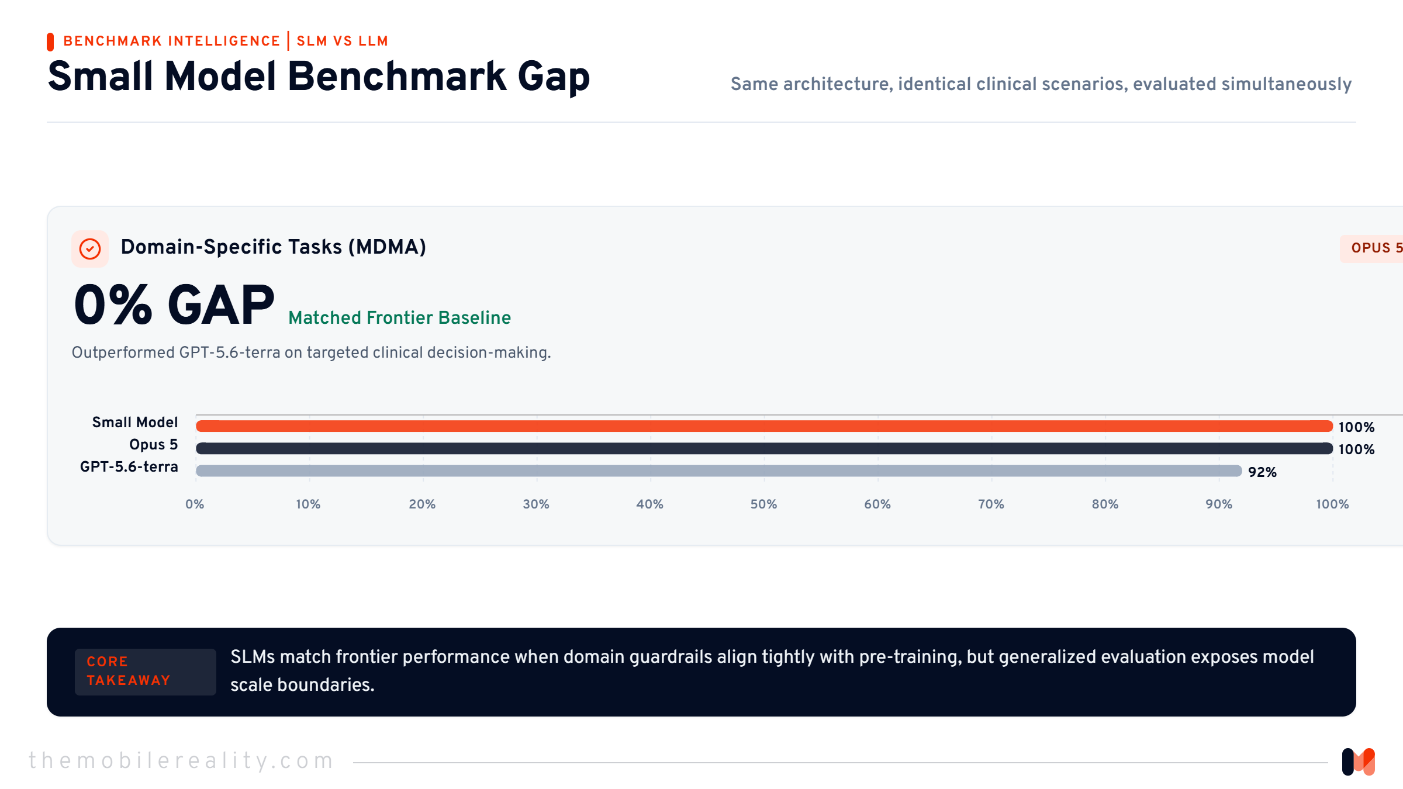Click the 92% value label

pos(1263,472)
